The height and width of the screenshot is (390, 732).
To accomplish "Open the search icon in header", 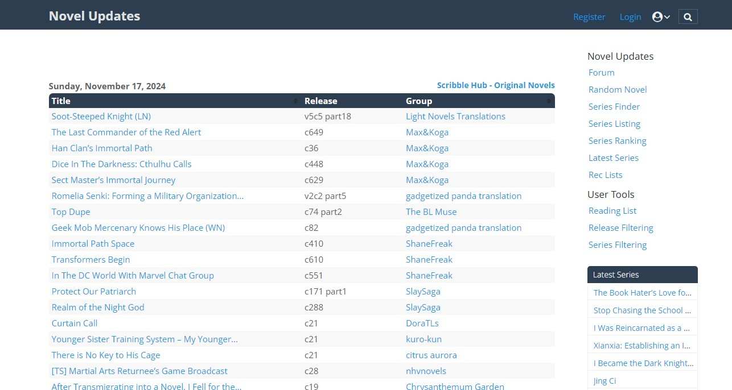I will (688, 17).
